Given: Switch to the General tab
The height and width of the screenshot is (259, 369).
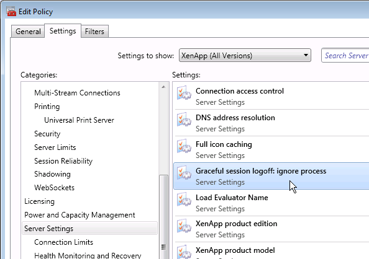Looking at the screenshot, I should coord(28,31).
